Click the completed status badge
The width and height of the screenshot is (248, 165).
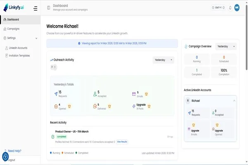pos(62,137)
